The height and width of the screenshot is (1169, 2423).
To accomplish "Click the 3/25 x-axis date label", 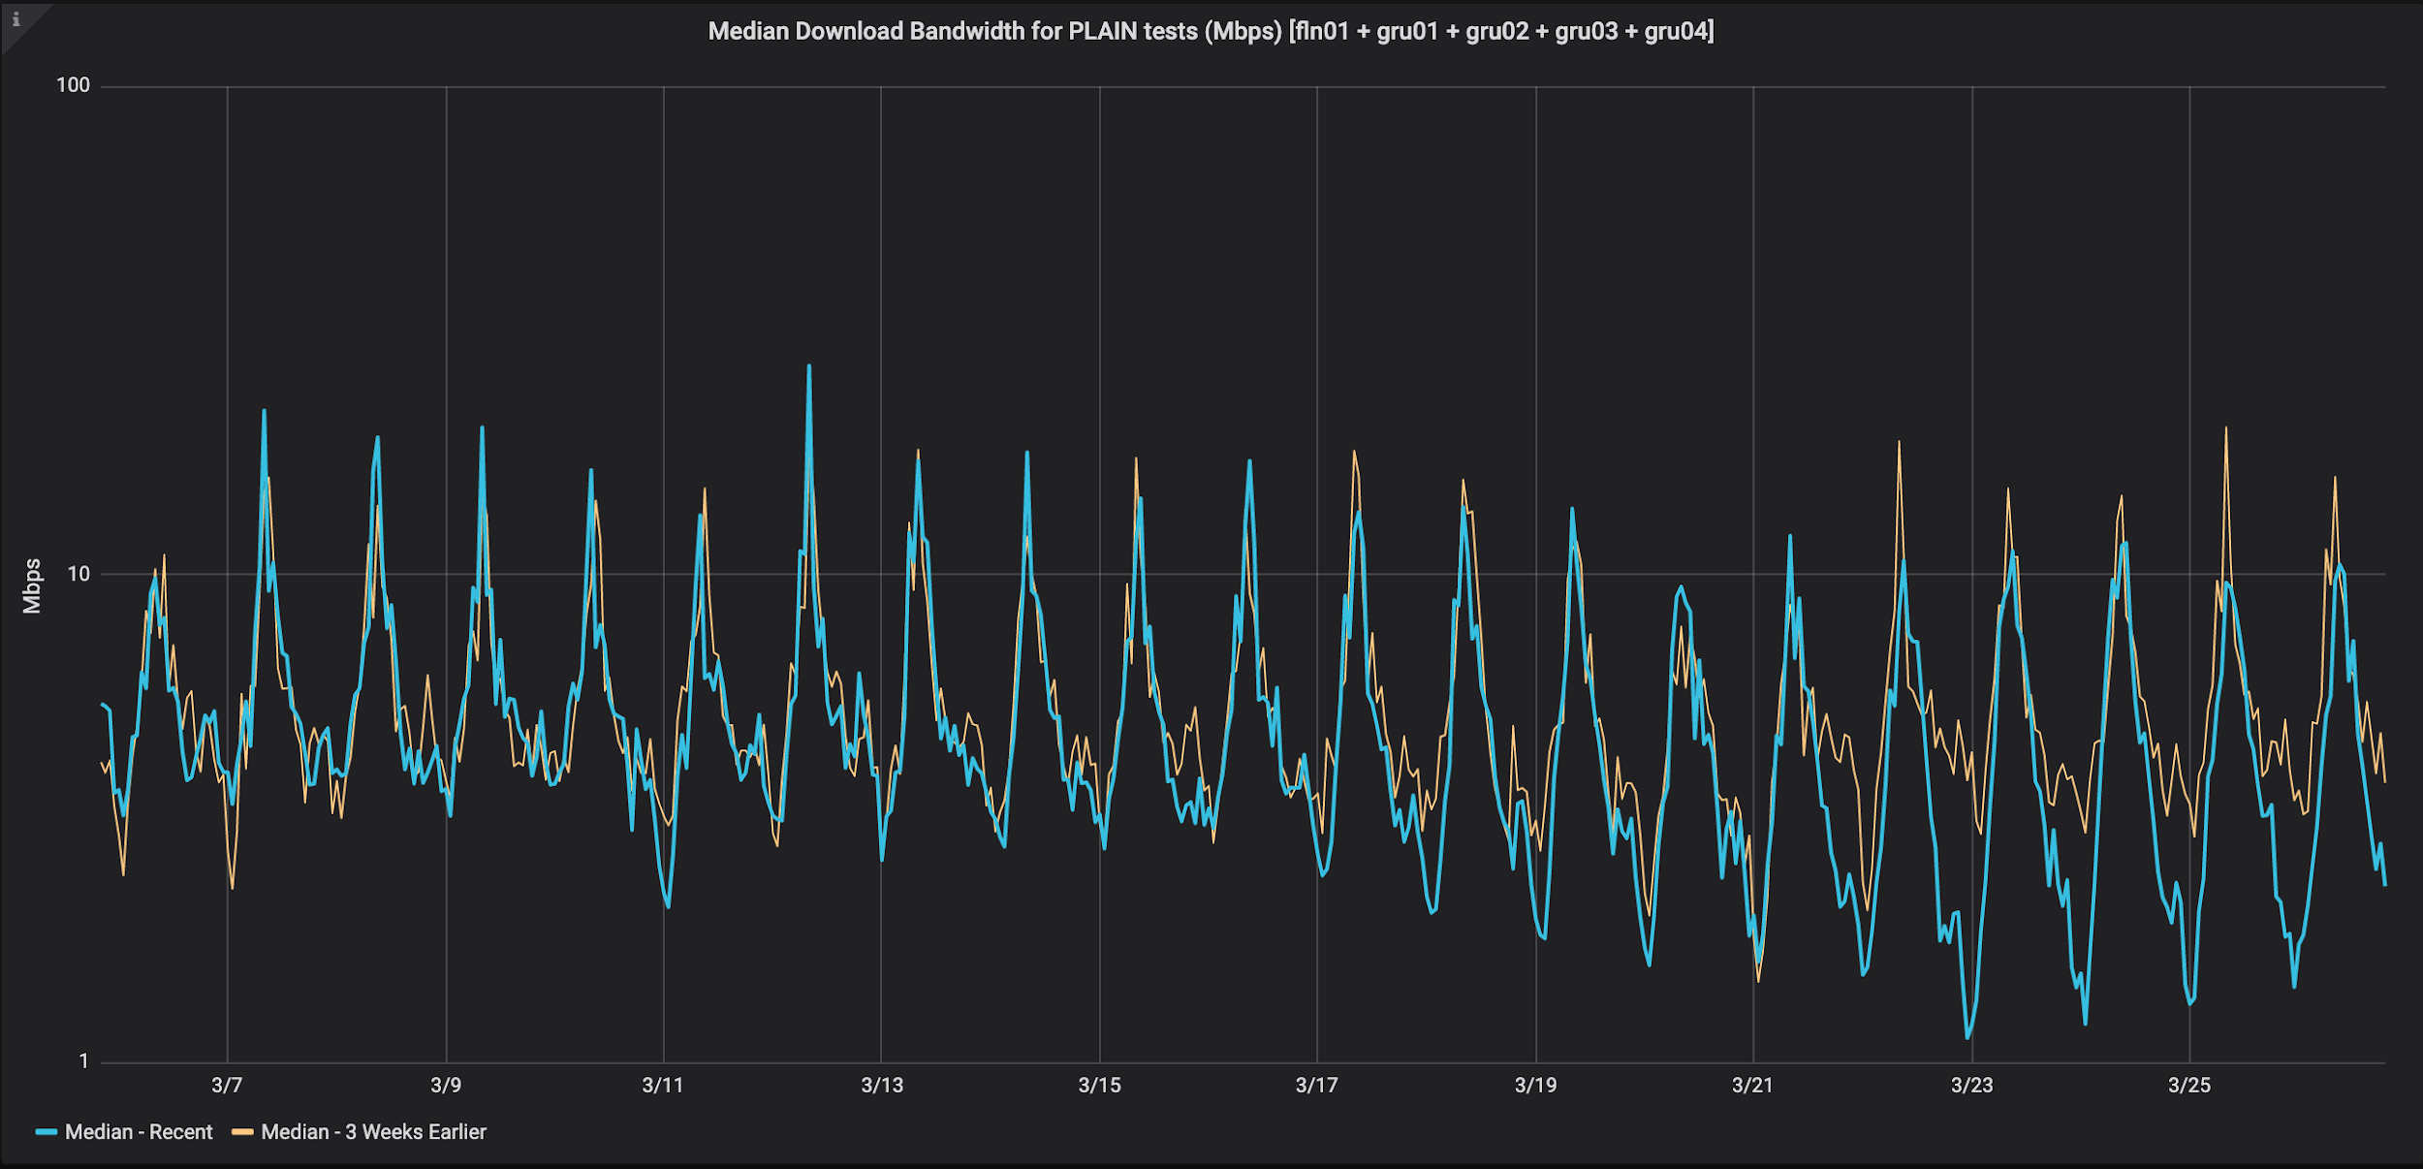I will tap(2189, 1086).
